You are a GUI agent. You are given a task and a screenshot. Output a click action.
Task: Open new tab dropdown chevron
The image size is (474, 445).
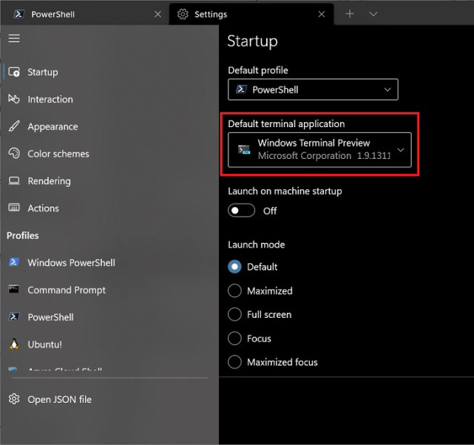(x=373, y=14)
